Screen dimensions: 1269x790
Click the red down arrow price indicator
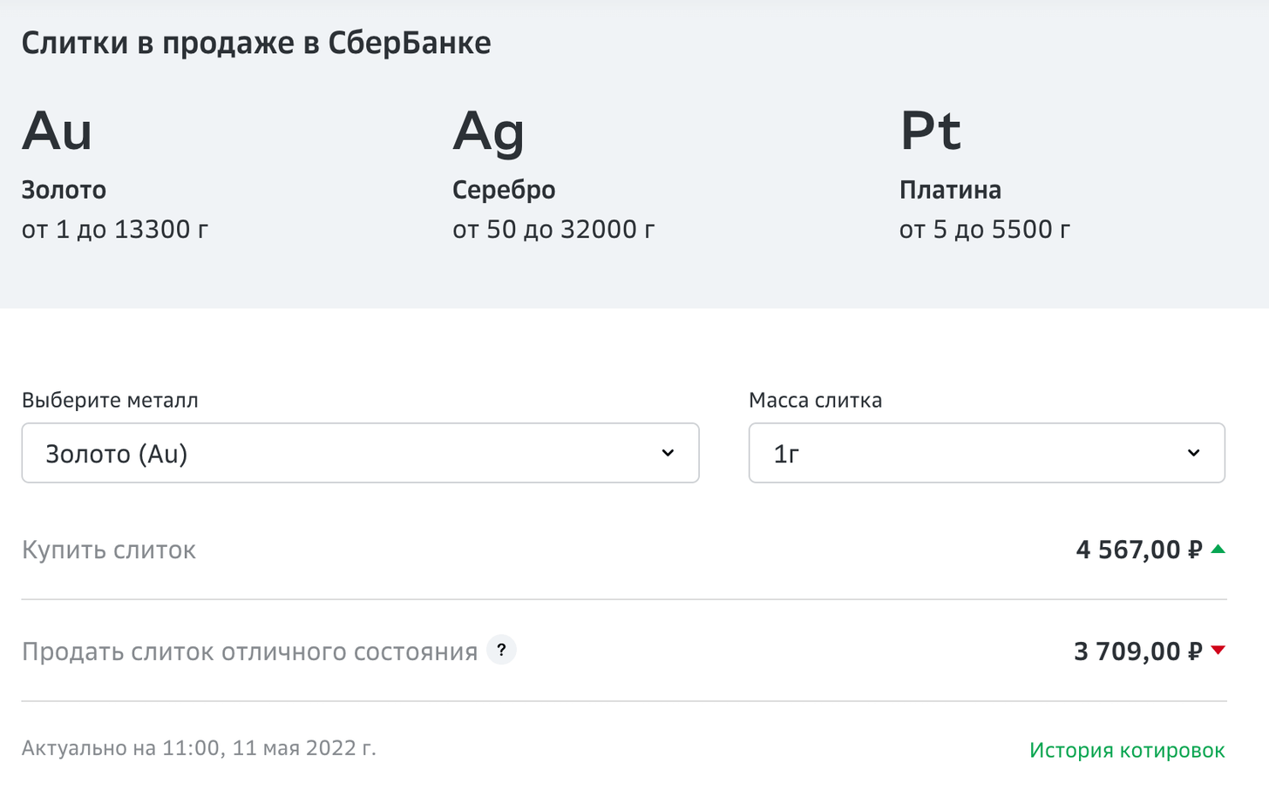1218,650
